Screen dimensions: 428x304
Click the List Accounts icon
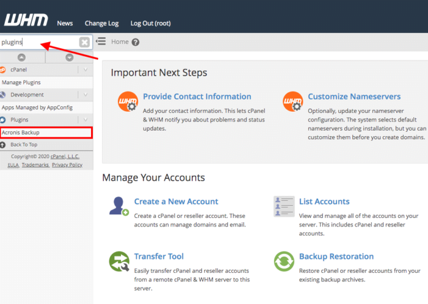[x=284, y=206]
